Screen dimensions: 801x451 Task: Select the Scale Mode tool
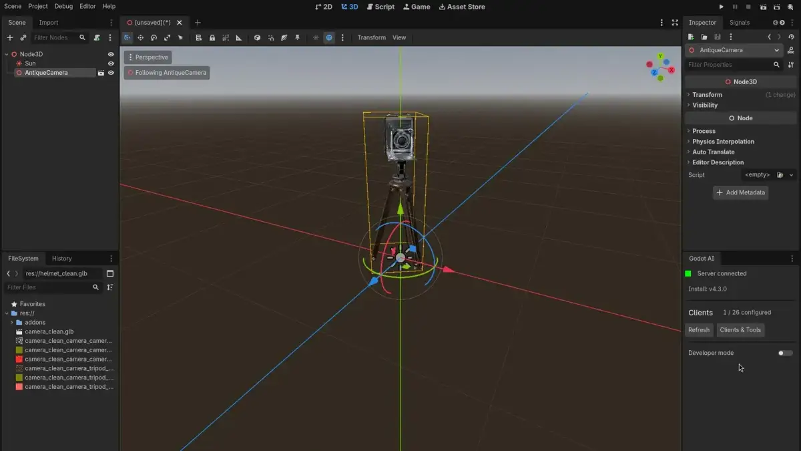(x=167, y=37)
